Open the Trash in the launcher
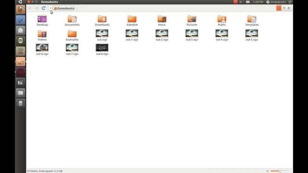Screen dimensions: 308x173 click(20, 103)
